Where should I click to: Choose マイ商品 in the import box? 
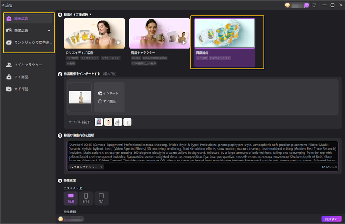pyautogui.click(x=107, y=101)
